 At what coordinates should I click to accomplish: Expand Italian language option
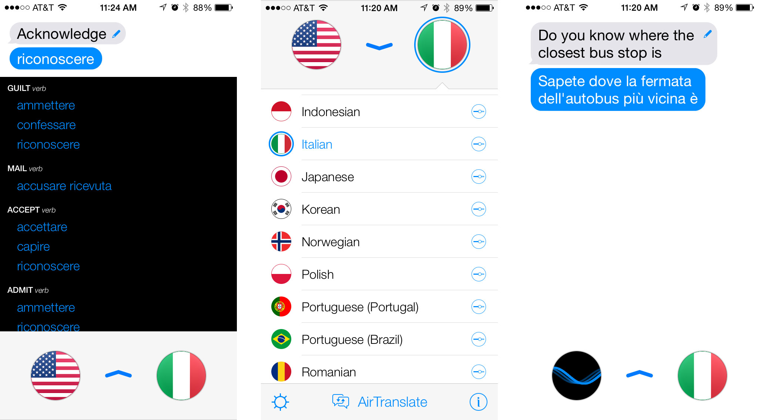click(x=479, y=143)
